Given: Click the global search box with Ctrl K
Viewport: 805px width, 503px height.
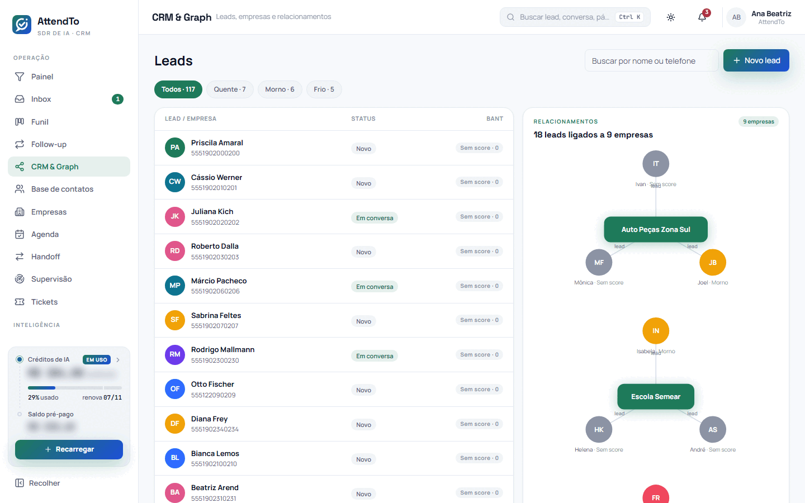Looking at the screenshot, I should (575, 17).
